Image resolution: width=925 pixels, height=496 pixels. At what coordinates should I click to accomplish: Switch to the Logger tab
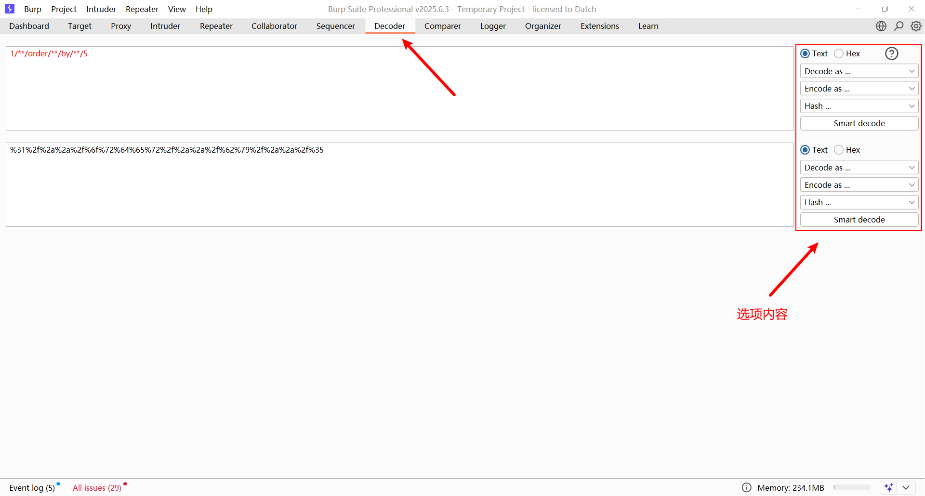pos(493,26)
